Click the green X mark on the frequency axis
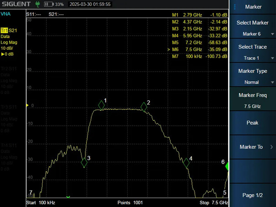Screen dimensions: 276x207 (x=68, y=197)
